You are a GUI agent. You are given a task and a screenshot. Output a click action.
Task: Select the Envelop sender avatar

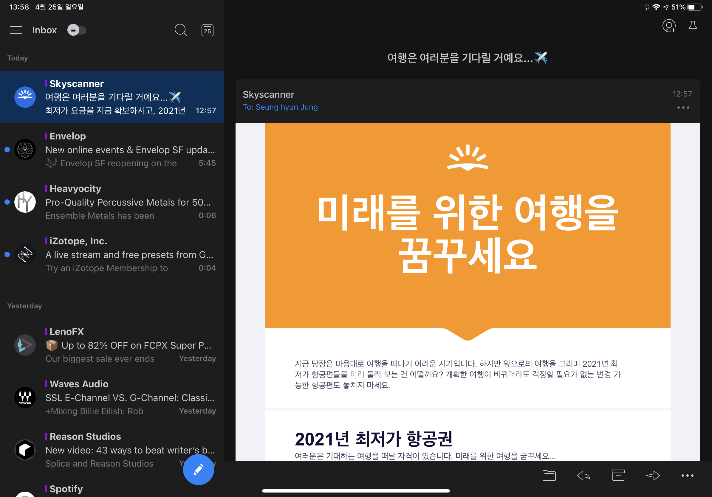tap(25, 150)
